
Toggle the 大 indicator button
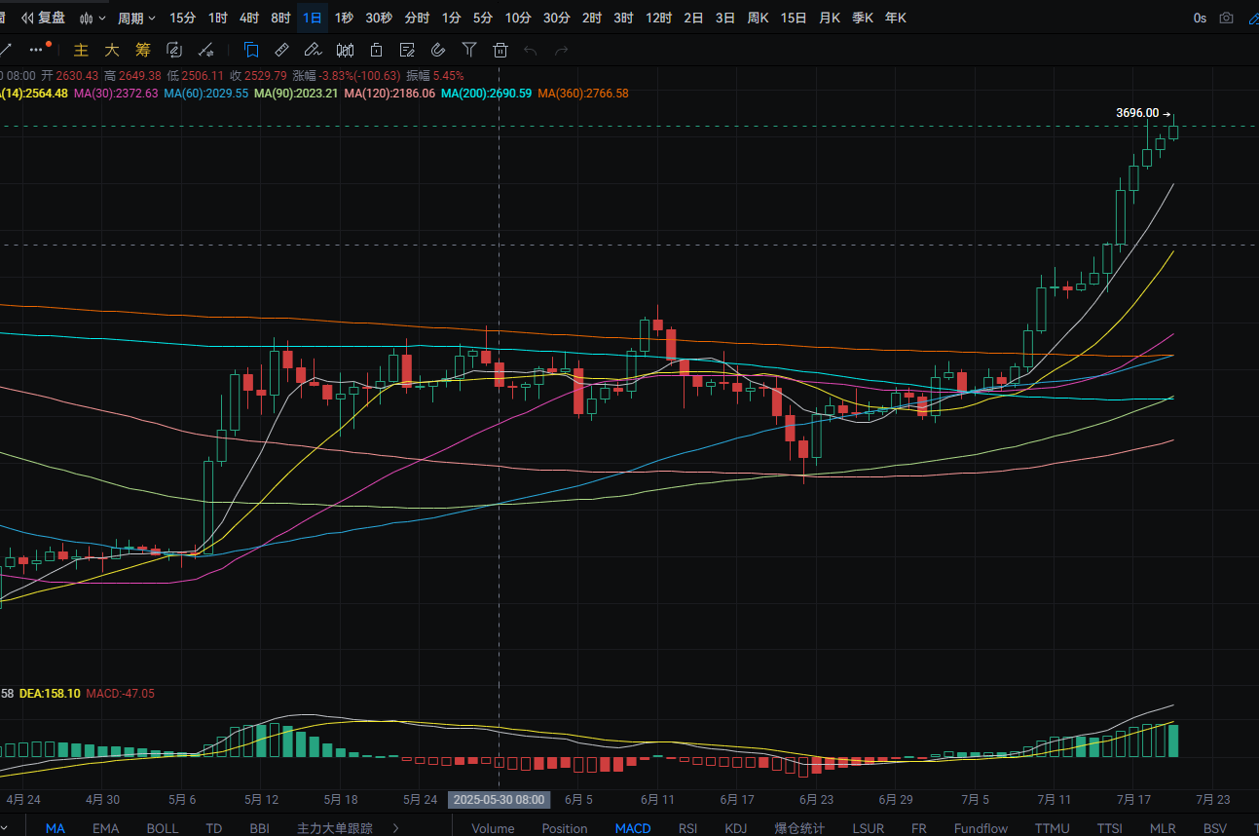[112, 50]
